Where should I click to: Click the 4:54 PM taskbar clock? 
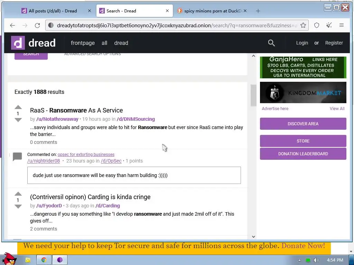pos(335,260)
